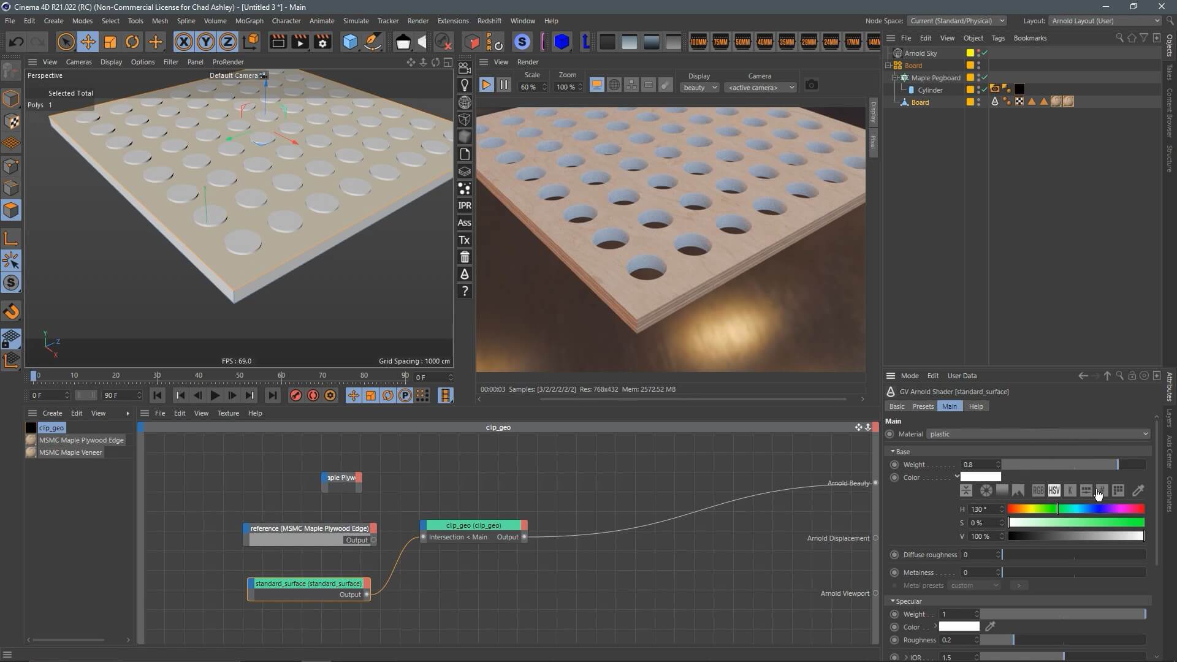
Task: Toggle the Base Weight animation dot
Action: [x=894, y=465]
